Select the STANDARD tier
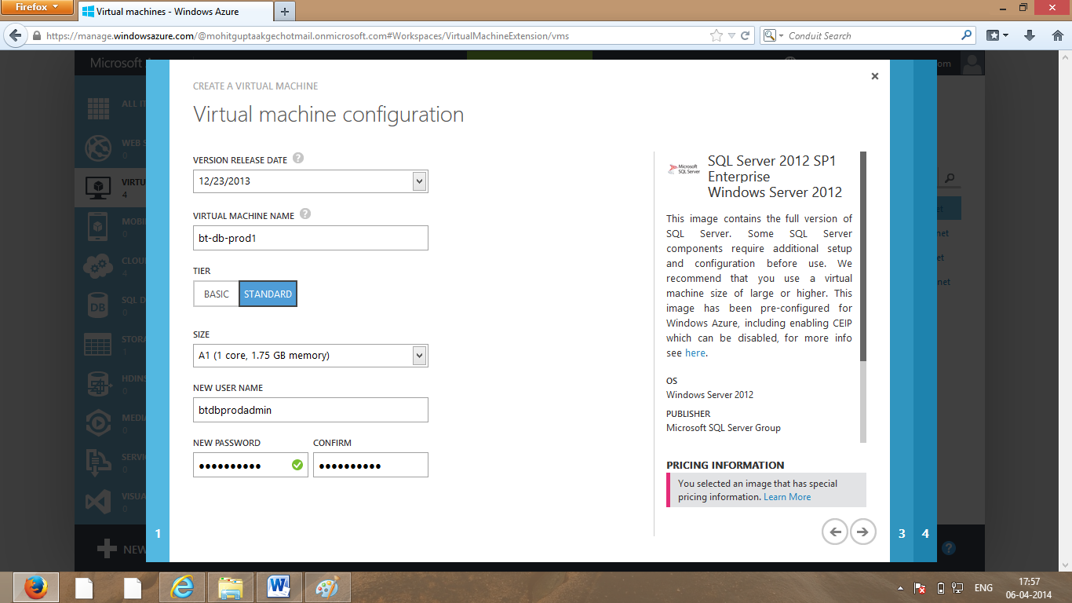1072x603 pixels. coord(268,294)
